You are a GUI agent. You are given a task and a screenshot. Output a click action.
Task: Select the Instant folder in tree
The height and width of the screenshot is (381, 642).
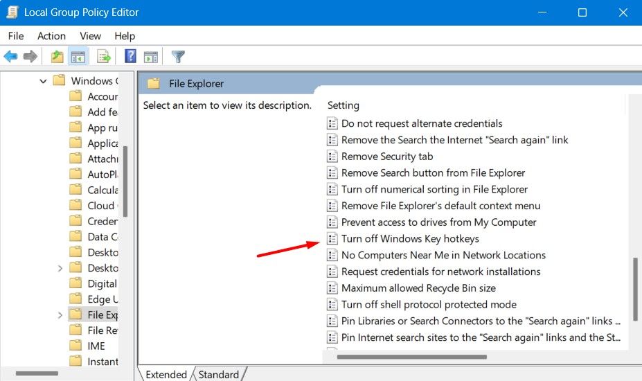tap(102, 362)
